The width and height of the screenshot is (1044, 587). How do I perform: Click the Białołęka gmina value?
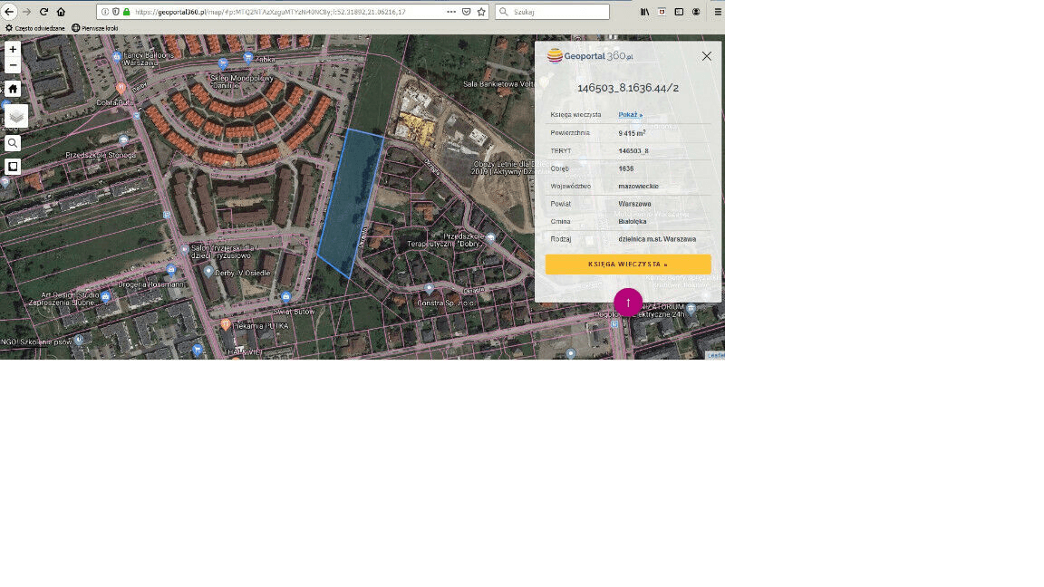[633, 222]
